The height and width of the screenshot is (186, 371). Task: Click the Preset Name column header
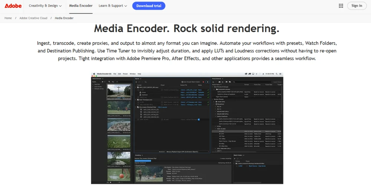pyautogui.click(x=217, y=85)
